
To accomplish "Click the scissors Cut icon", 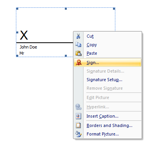I will 78,36.
